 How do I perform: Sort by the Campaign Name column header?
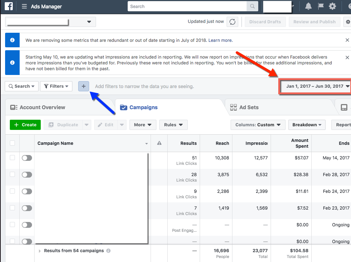(92, 143)
